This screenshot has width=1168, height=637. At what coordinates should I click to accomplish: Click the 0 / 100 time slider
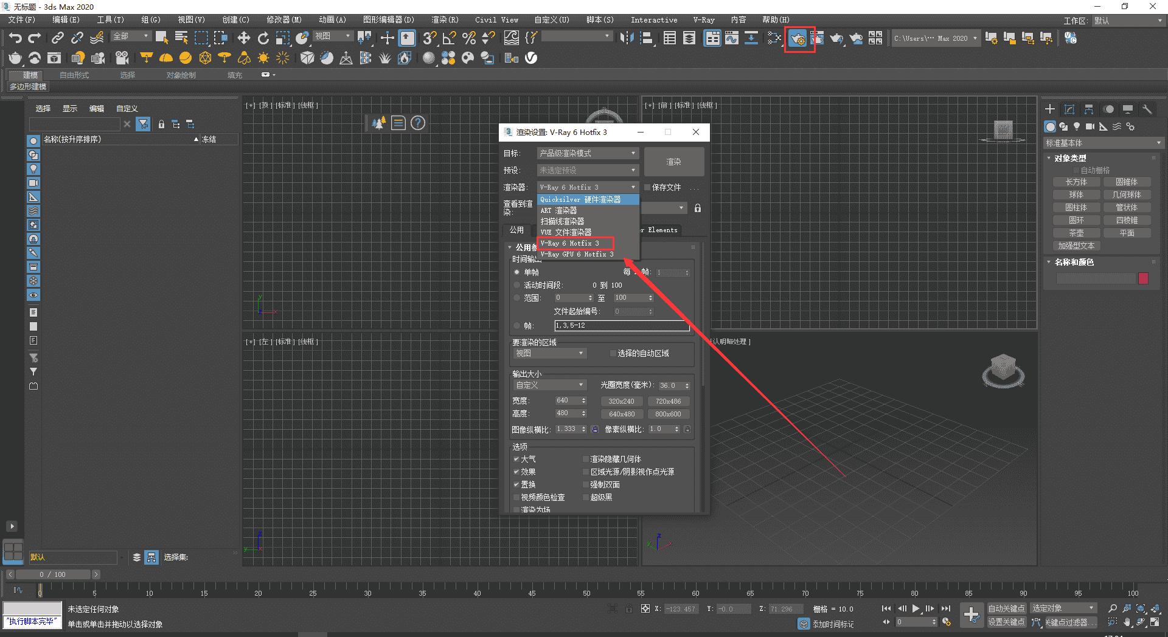[53, 574]
